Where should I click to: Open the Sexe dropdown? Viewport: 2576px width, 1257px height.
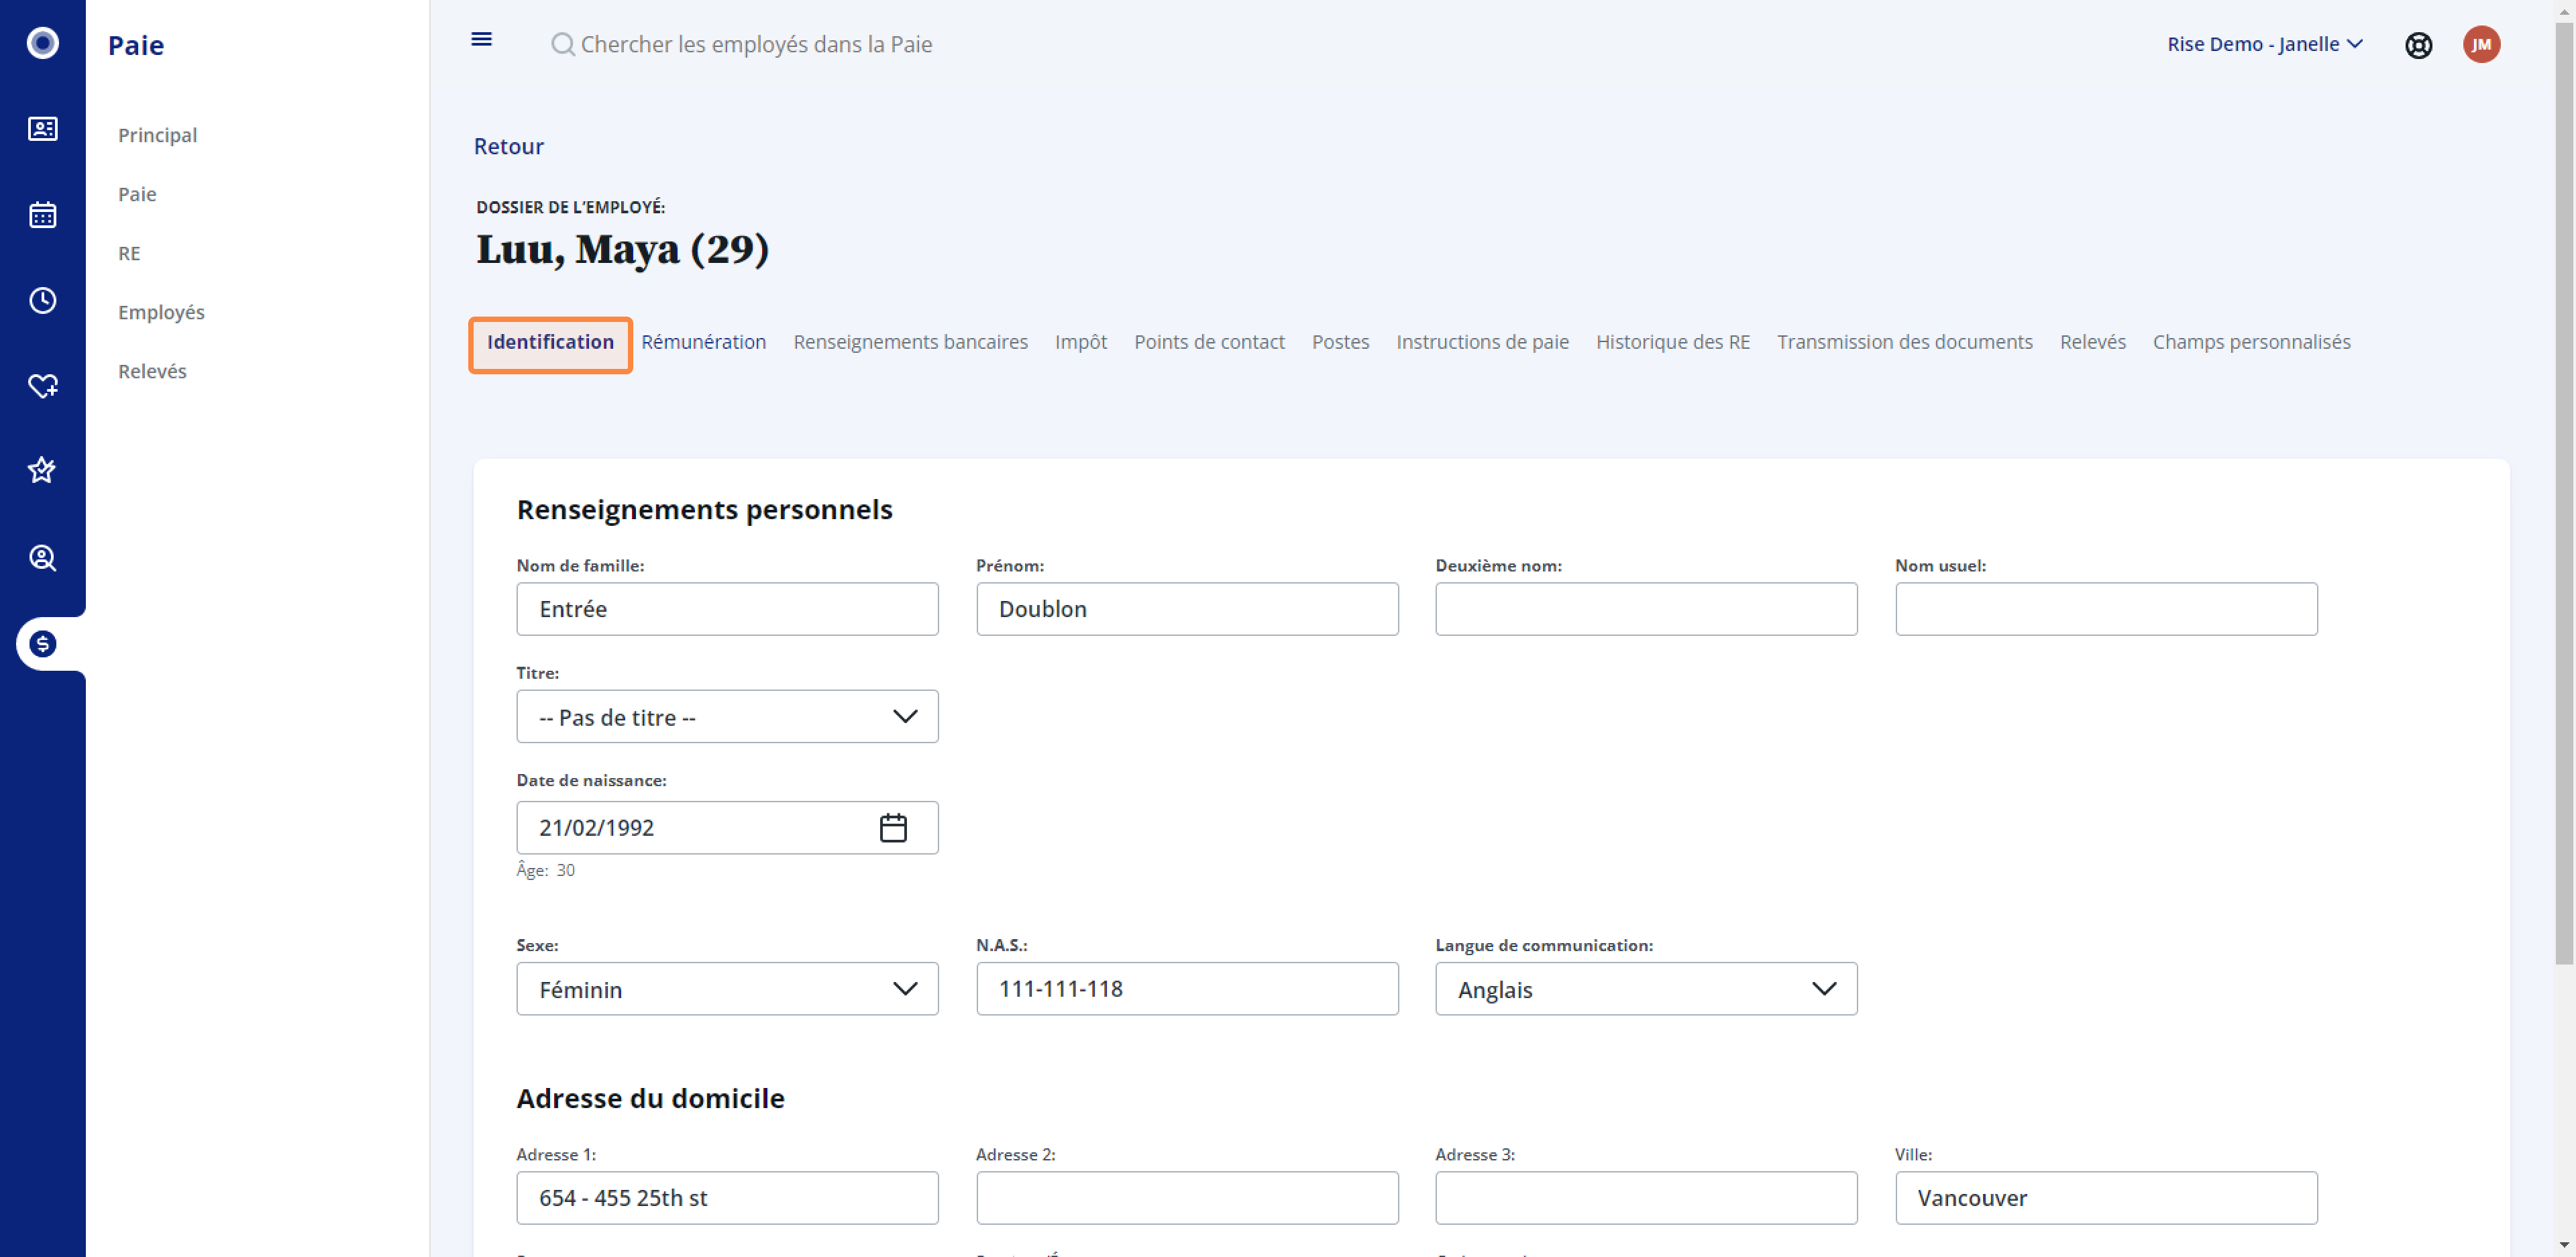click(x=727, y=989)
